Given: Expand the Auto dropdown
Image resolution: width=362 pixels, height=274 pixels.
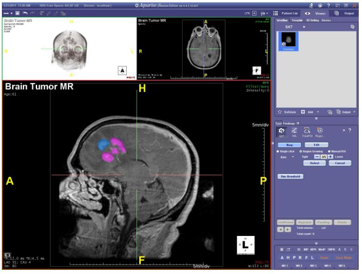Looking at the screenshot, I should click(x=293, y=157).
